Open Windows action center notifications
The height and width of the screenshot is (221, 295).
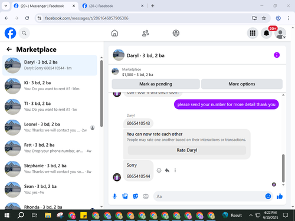coord(286,215)
